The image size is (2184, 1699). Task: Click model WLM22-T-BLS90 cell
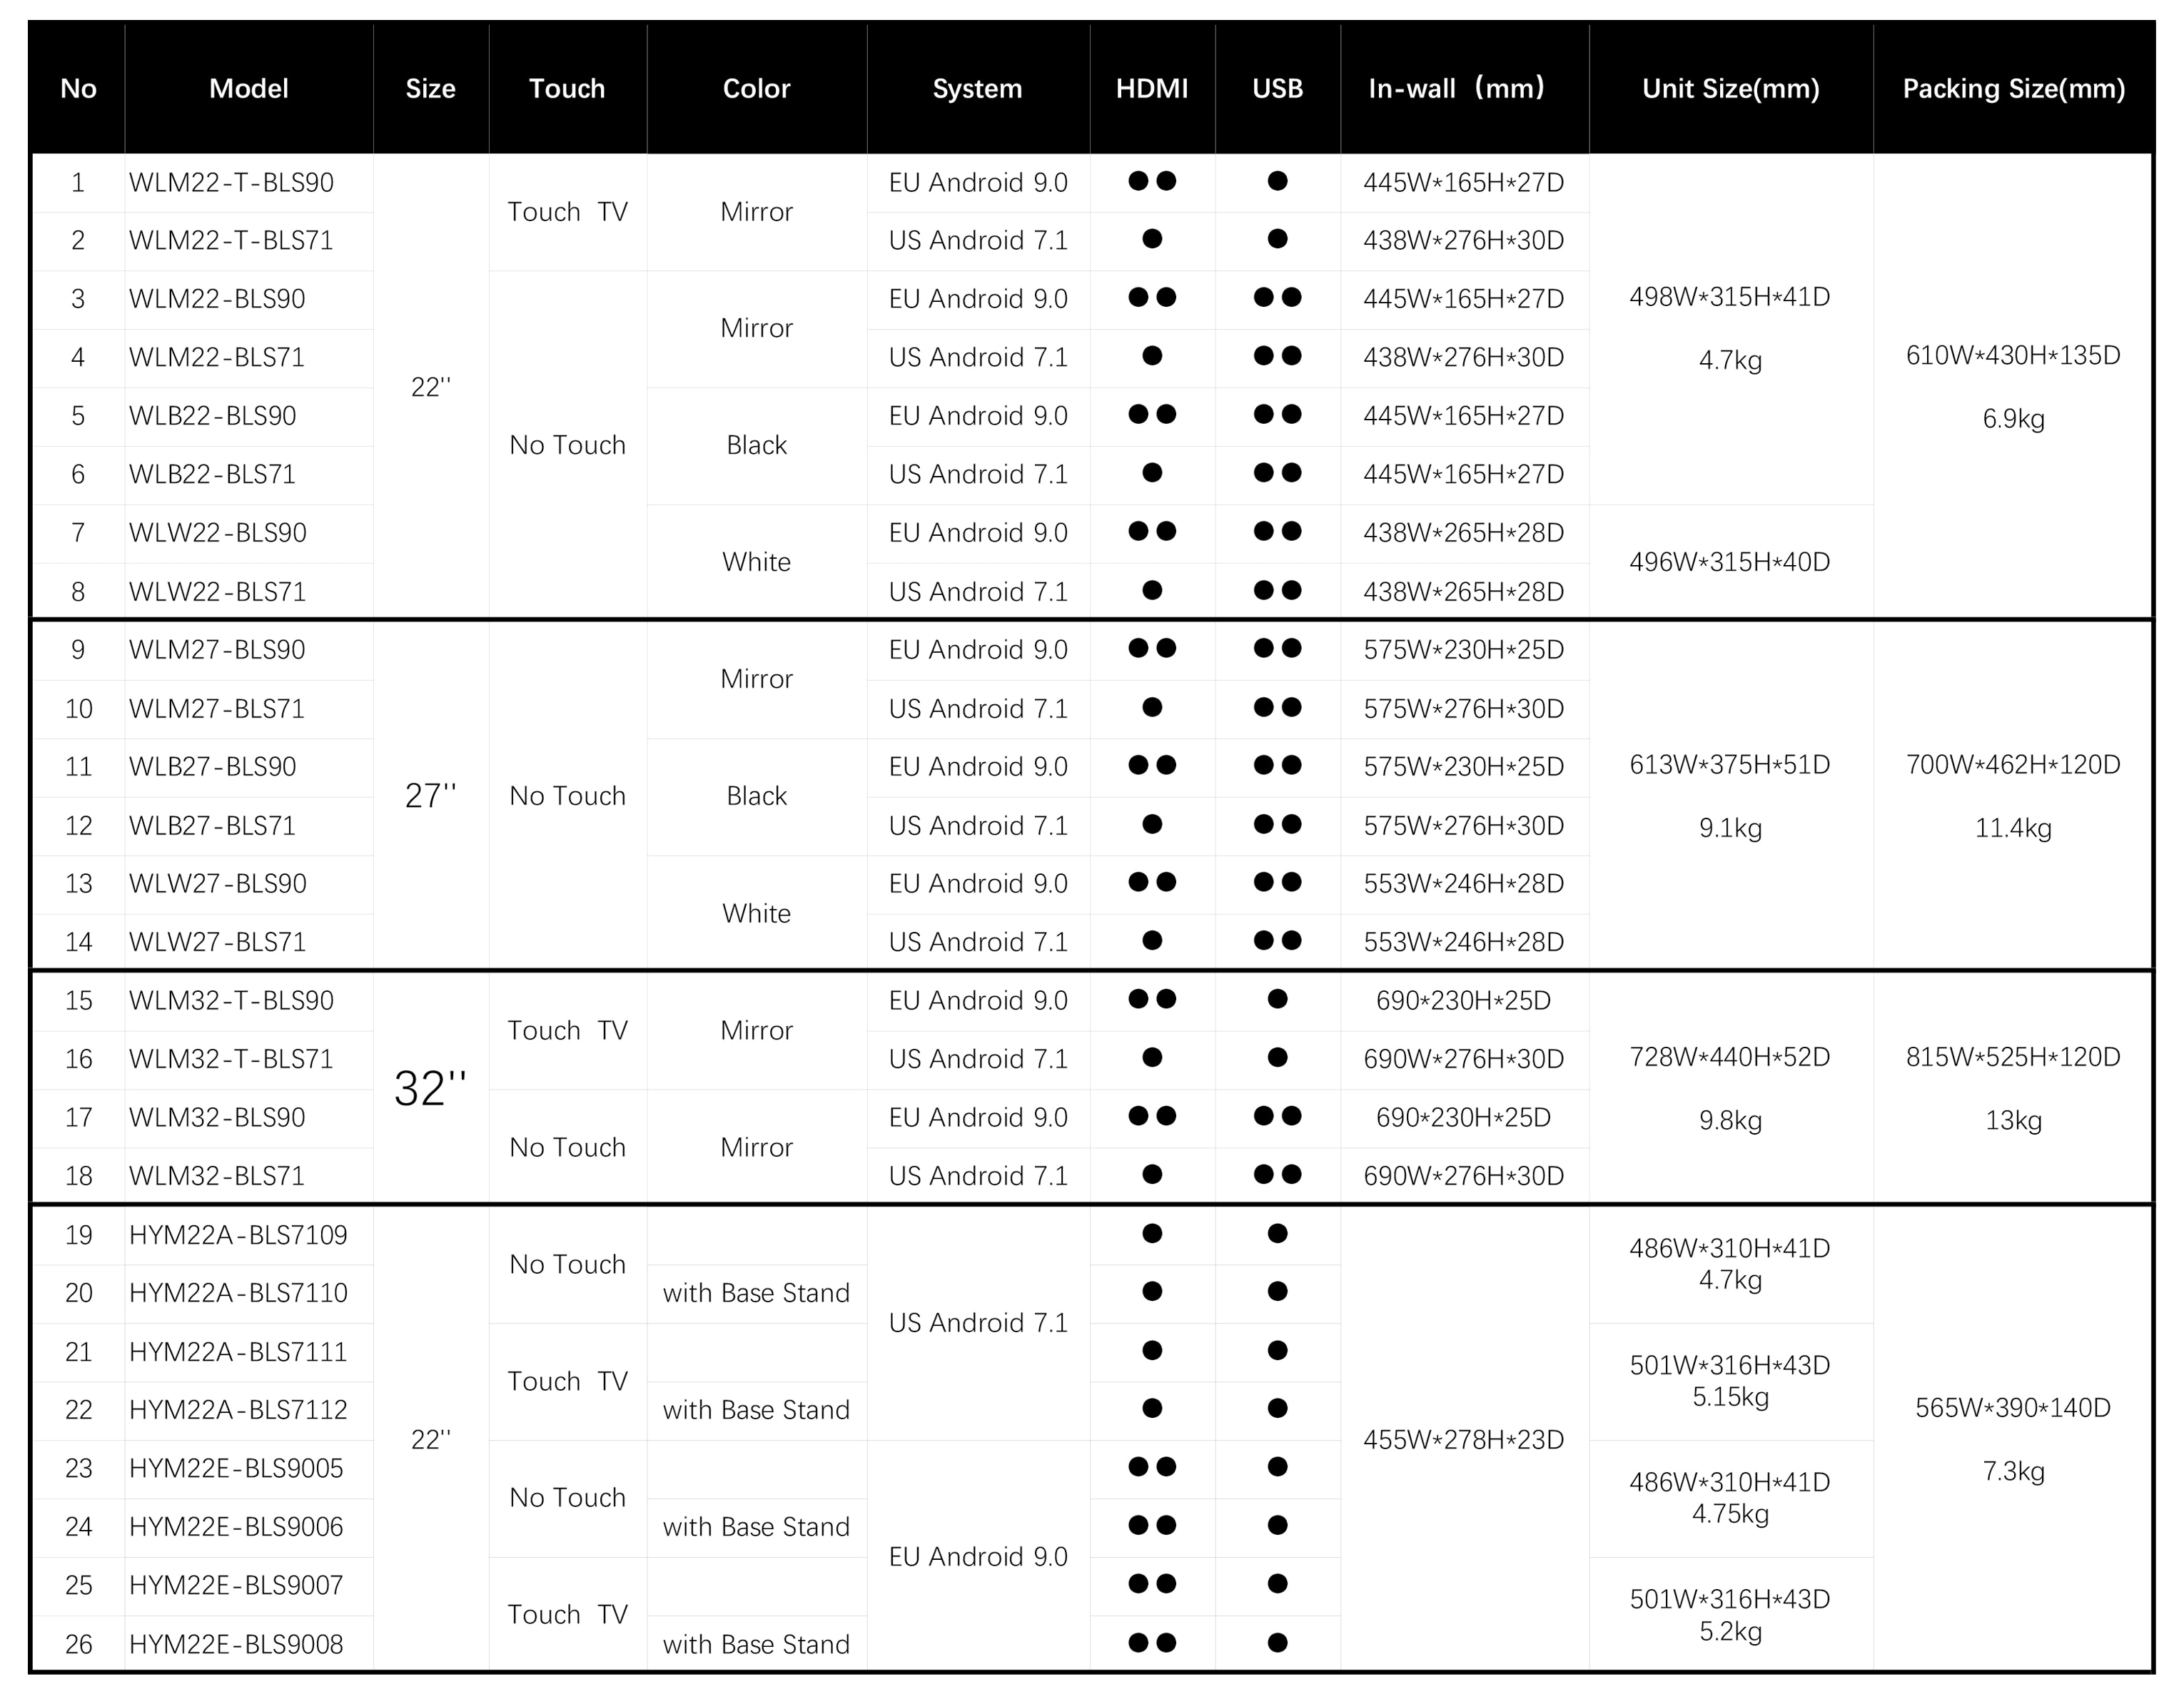coord(231,182)
